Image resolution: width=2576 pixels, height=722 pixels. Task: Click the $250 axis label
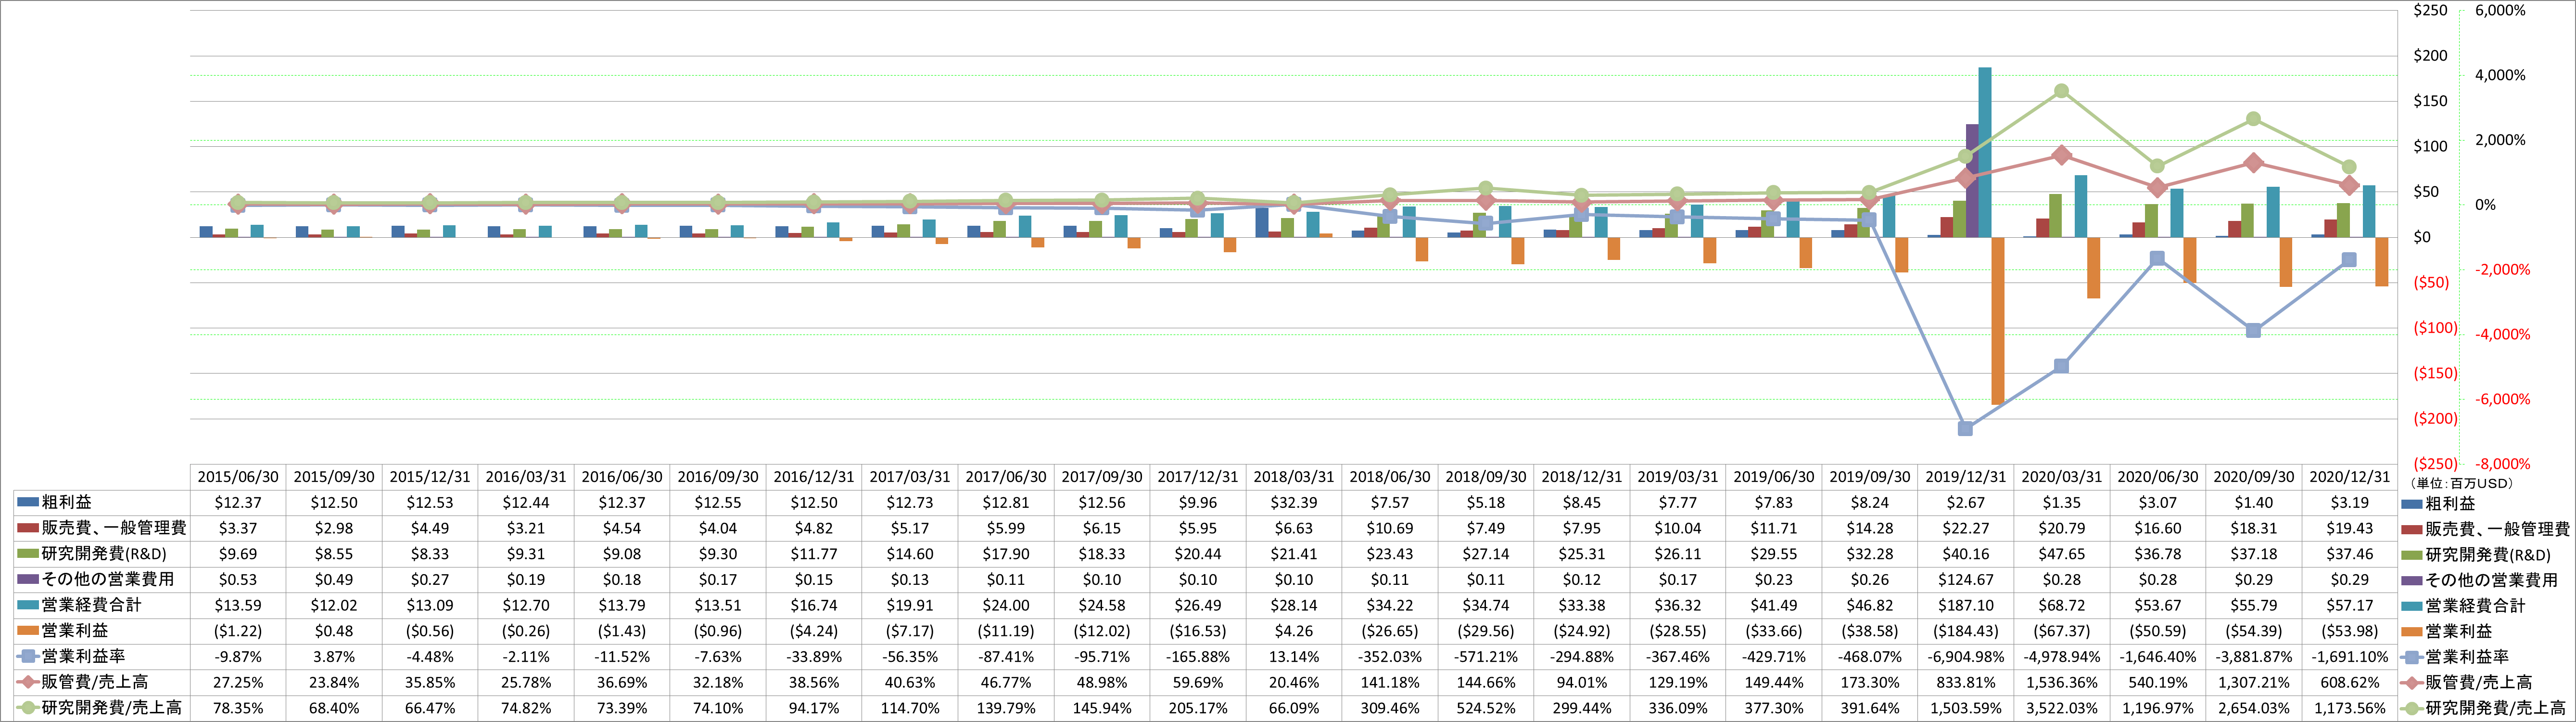[2430, 10]
